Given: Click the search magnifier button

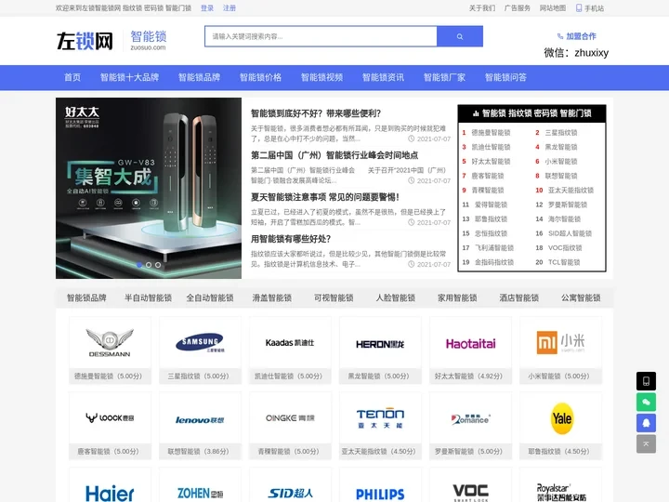Looking at the screenshot, I should coord(460,36).
